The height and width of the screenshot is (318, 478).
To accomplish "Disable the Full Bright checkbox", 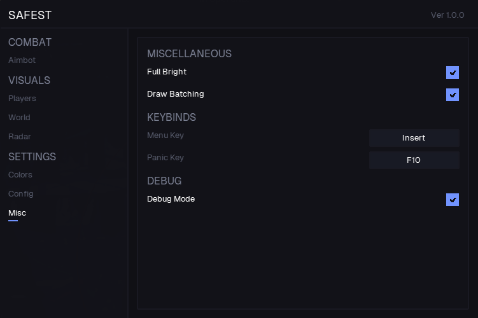I will pos(453,73).
